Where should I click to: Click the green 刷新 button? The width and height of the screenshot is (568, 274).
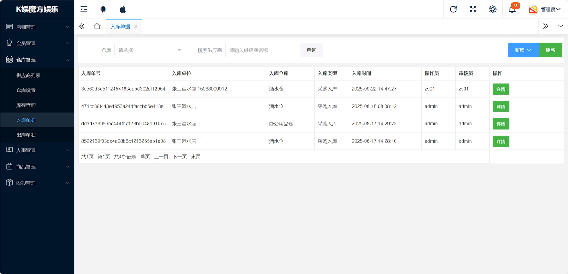(x=550, y=50)
